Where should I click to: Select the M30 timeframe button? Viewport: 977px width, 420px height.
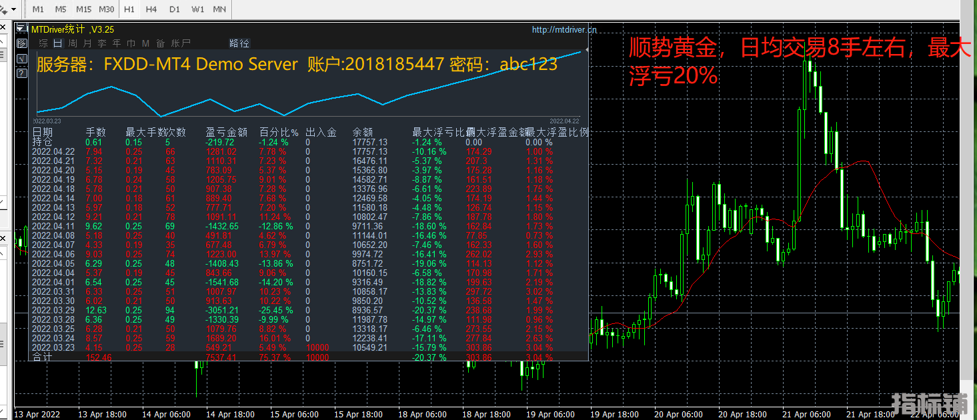[x=106, y=9]
